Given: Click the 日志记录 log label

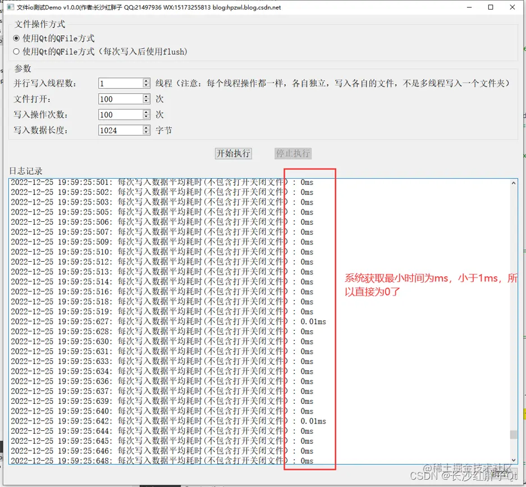Looking at the screenshot, I should [x=26, y=171].
